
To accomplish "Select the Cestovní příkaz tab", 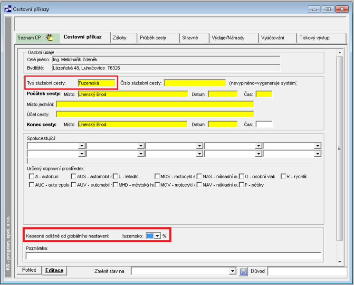I will point(86,37).
